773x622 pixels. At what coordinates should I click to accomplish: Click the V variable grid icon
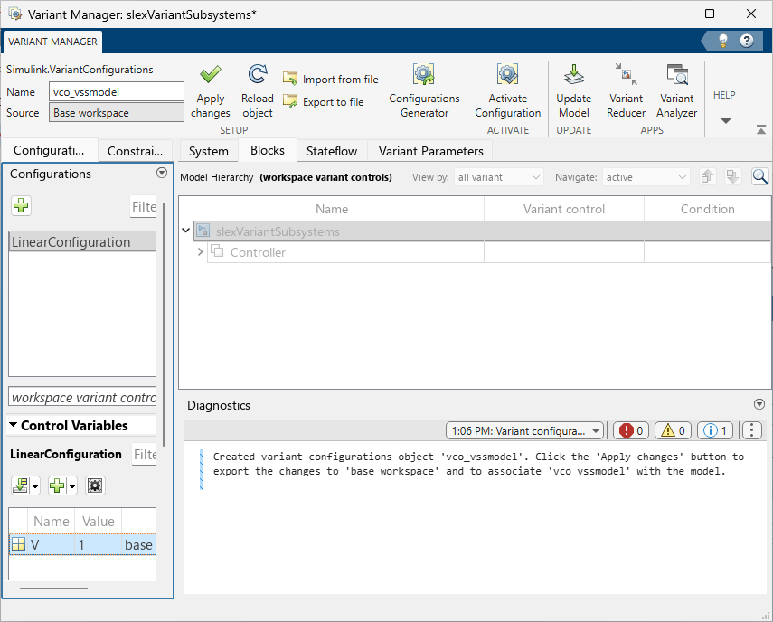pos(19,544)
